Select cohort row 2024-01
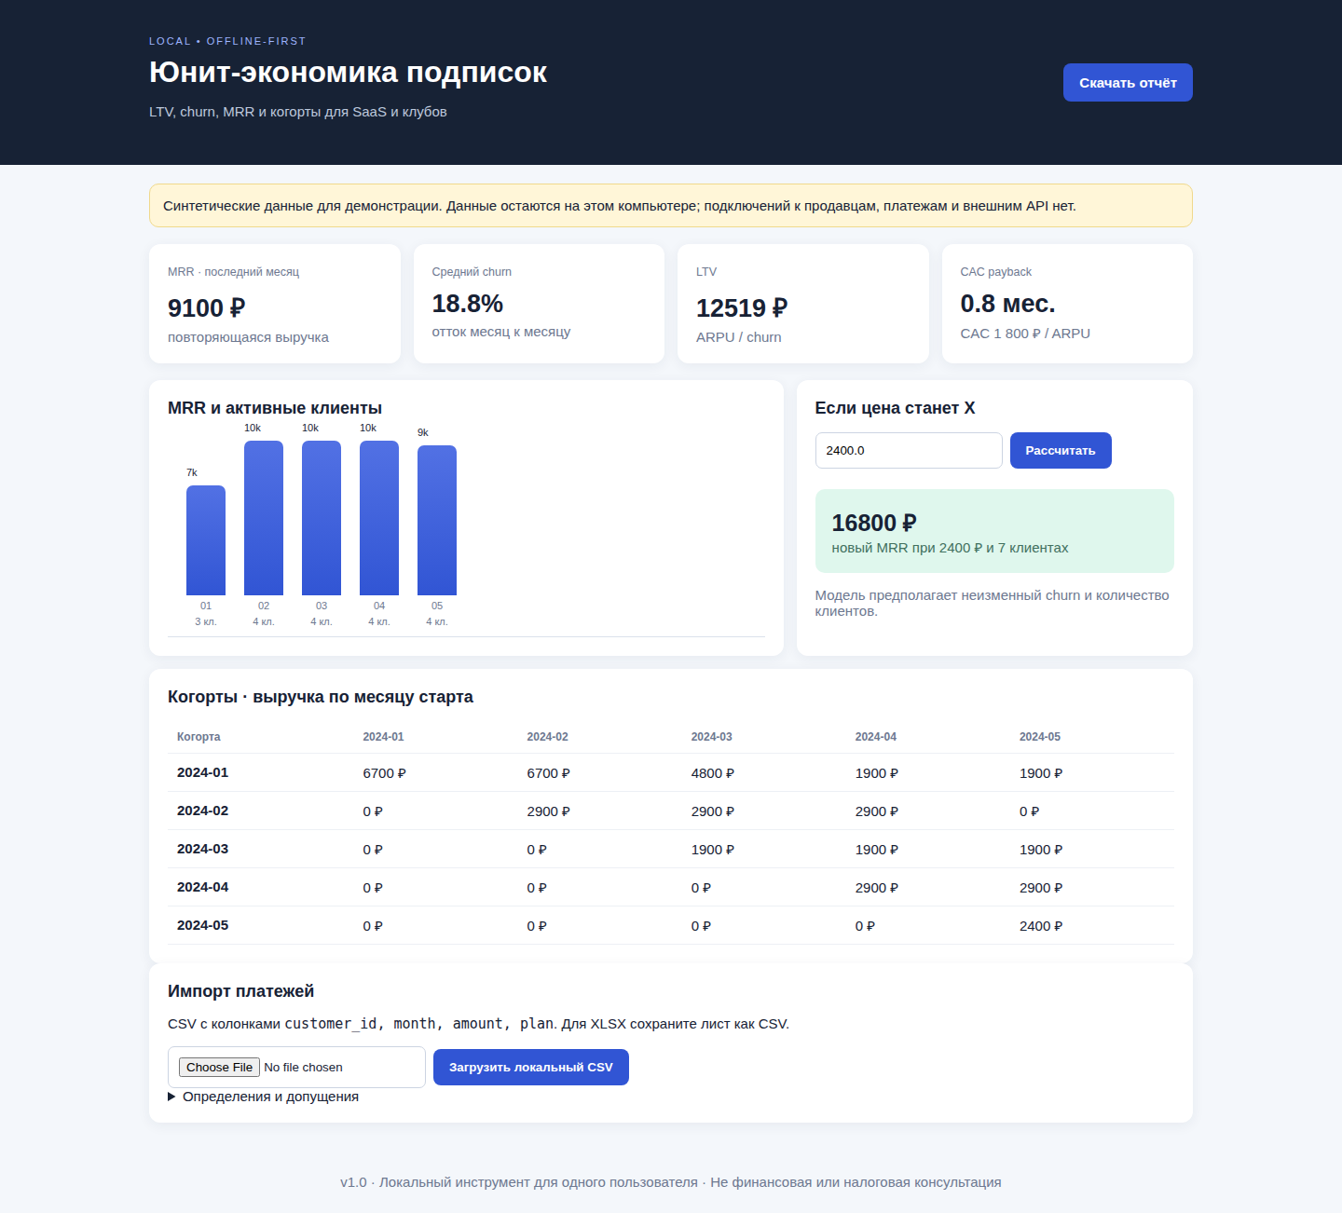The width and height of the screenshot is (1342, 1213). click(x=671, y=773)
